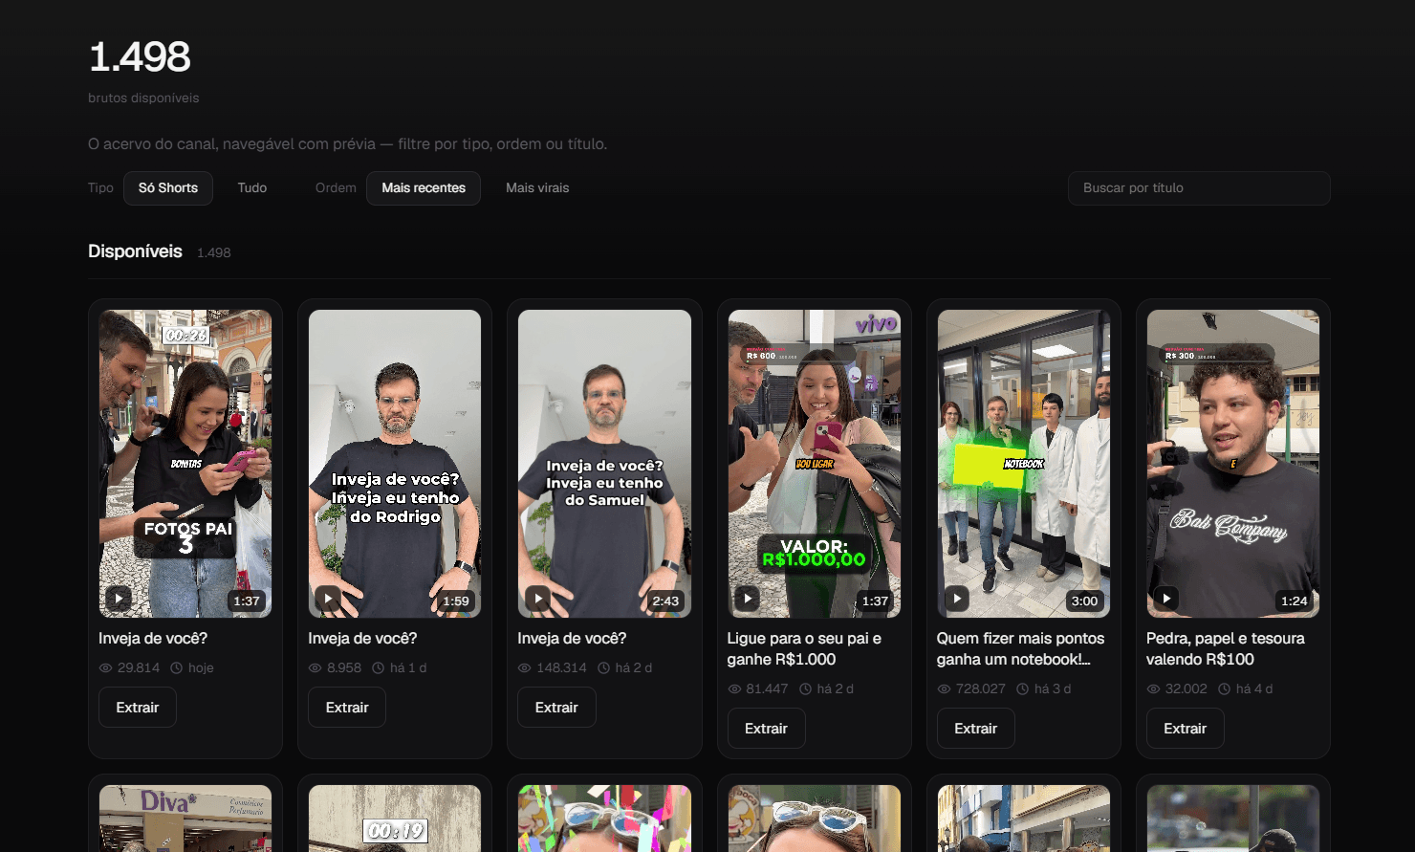Click the 1:24 duration badge

click(1295, 601)
